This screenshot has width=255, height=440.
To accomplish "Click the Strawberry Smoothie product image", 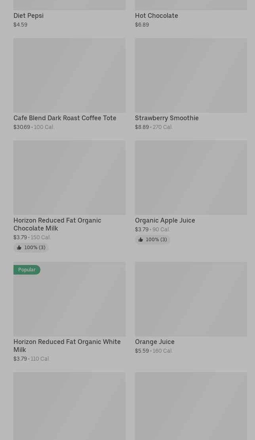I will [x=191, y=75].
